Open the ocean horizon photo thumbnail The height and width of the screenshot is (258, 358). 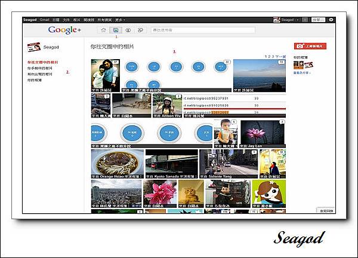pyautogui.click(x=260, y=76)
